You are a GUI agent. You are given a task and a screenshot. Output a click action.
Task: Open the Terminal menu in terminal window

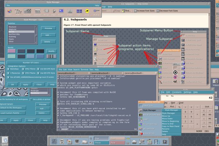84,69
